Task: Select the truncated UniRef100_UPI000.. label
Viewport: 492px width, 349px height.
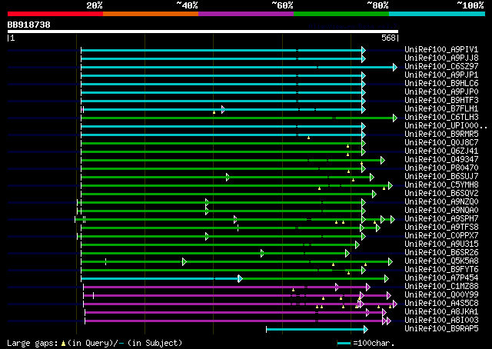Action: tap(446, 126)
